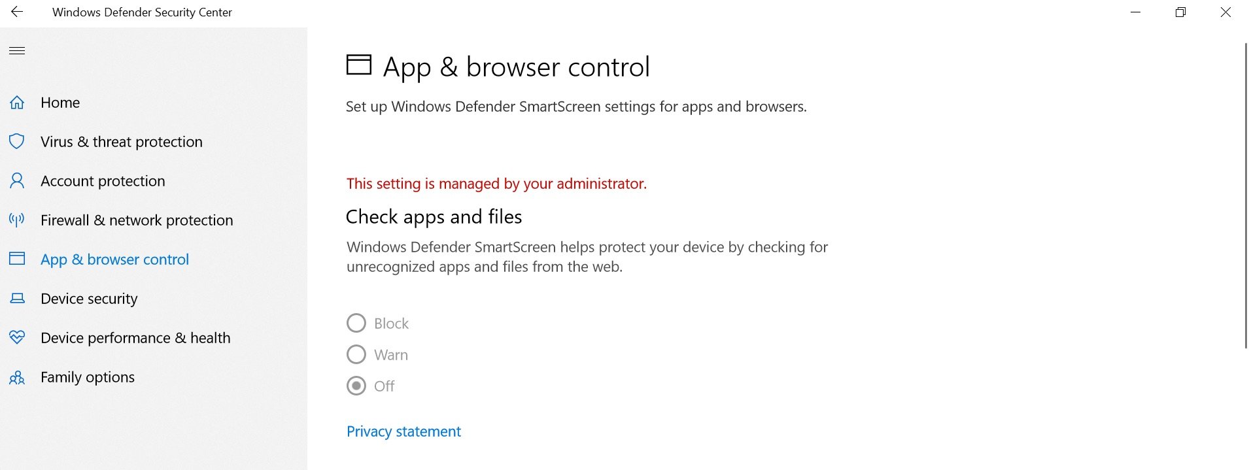Click the Family options people icon

pyautogui.click(x=17, y=377)
